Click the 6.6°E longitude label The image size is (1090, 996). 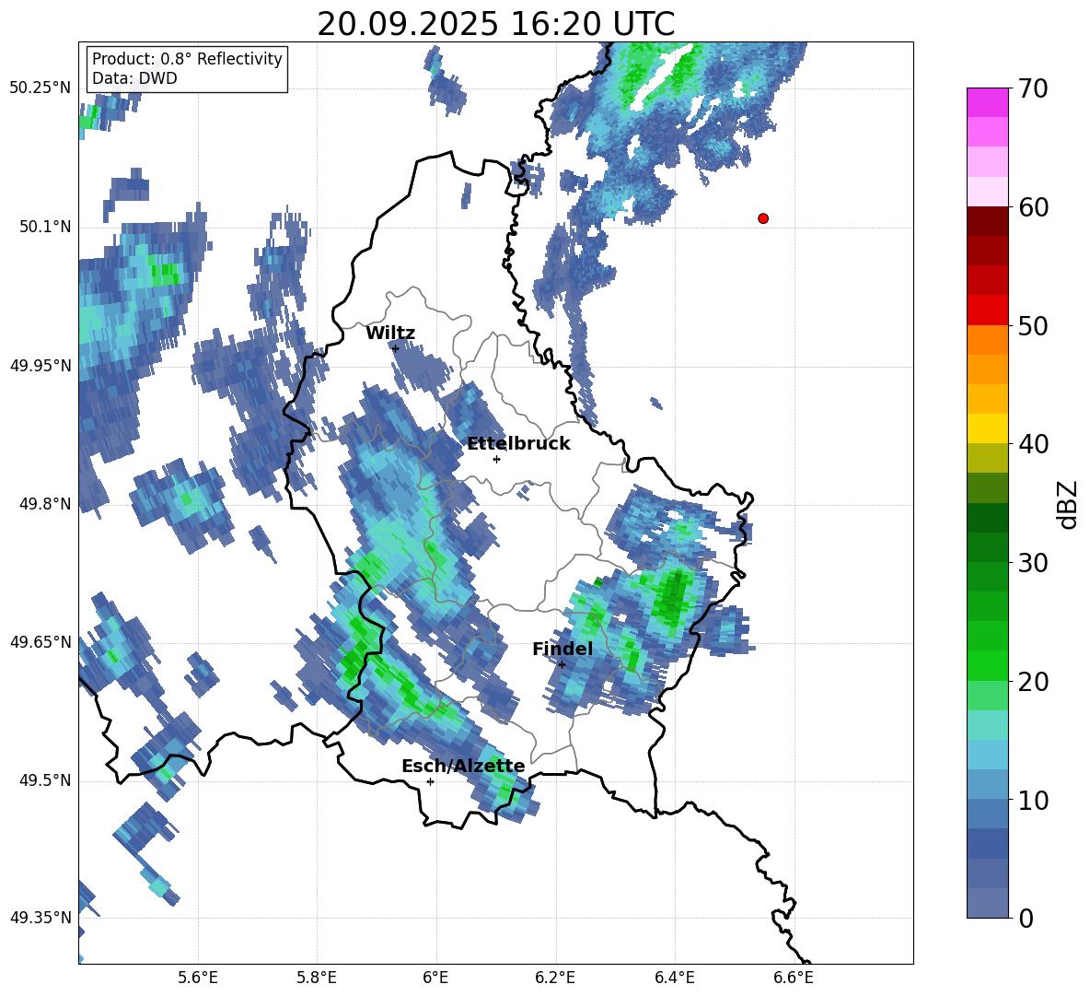click(x=794, y=978)
